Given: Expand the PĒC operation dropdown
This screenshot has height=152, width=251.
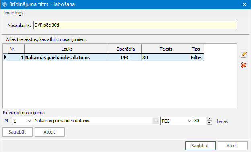Looking at the screenshot, I should 189,121.
